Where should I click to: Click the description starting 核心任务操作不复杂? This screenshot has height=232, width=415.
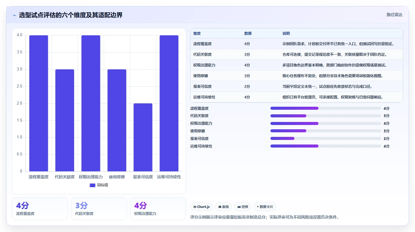(333, 76)
